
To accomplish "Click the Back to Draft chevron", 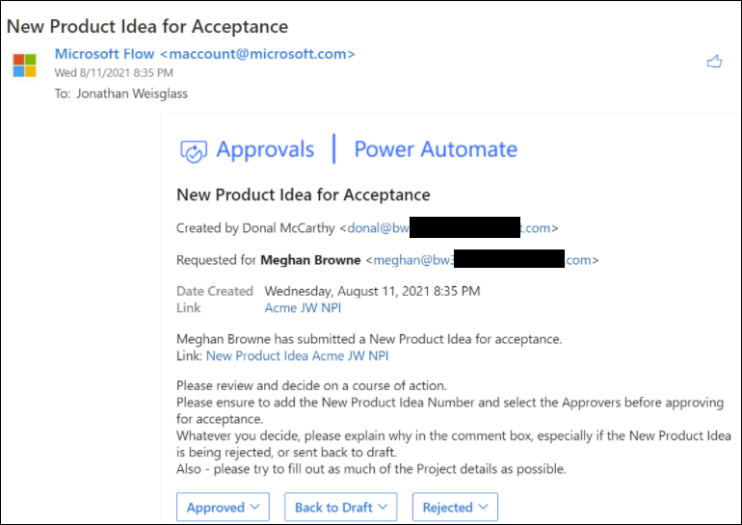I will click(383, 507).
